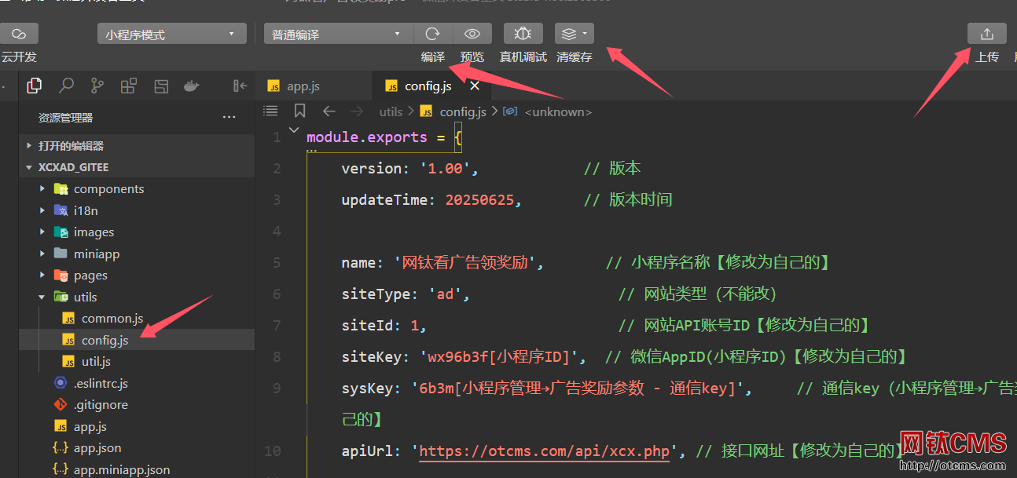Fold the module.exports code block chevron
Image resolution: width=1017 pixels, height=478 pixels.
click(x=294, y=130)
